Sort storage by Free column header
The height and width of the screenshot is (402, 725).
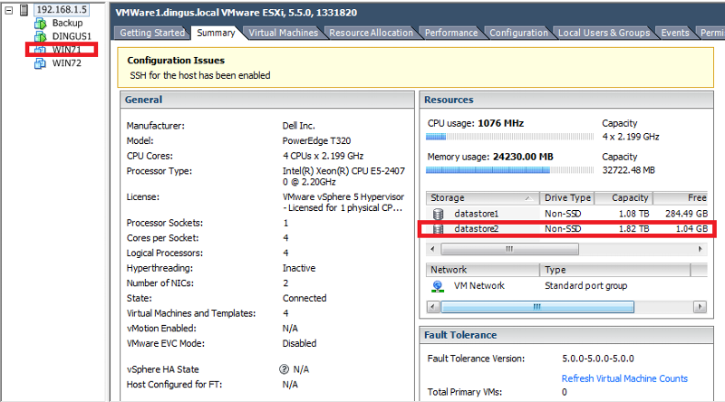pyautogui.click(x=681, y=197)
